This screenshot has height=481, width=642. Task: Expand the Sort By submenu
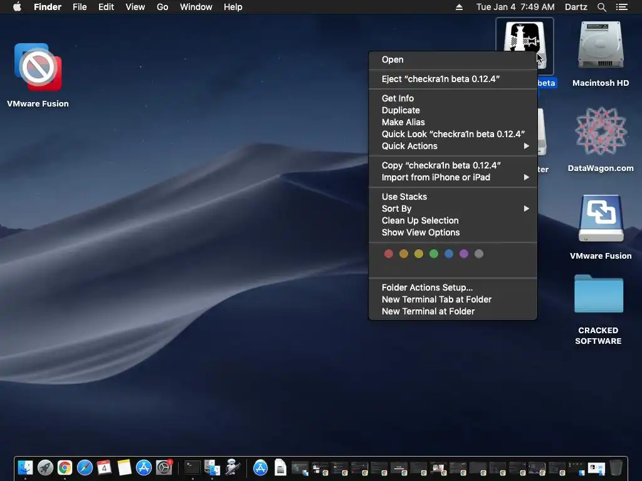pos(453,208)
